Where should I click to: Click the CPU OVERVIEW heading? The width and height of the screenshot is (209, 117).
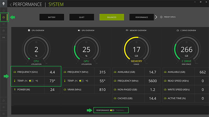coord(38,31)
